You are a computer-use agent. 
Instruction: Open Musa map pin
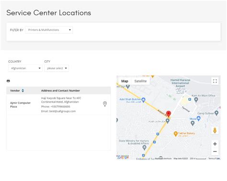[x=198, y=118]
